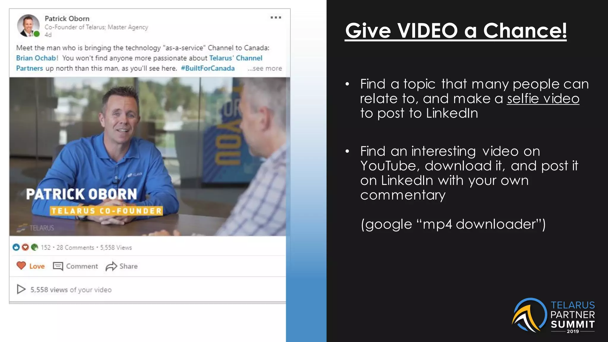Image resolution: width=608 pixels, height=342 pixels.
Task: Open the #BuiltForCanada hashtag
Action: click(x=208, y=68)
